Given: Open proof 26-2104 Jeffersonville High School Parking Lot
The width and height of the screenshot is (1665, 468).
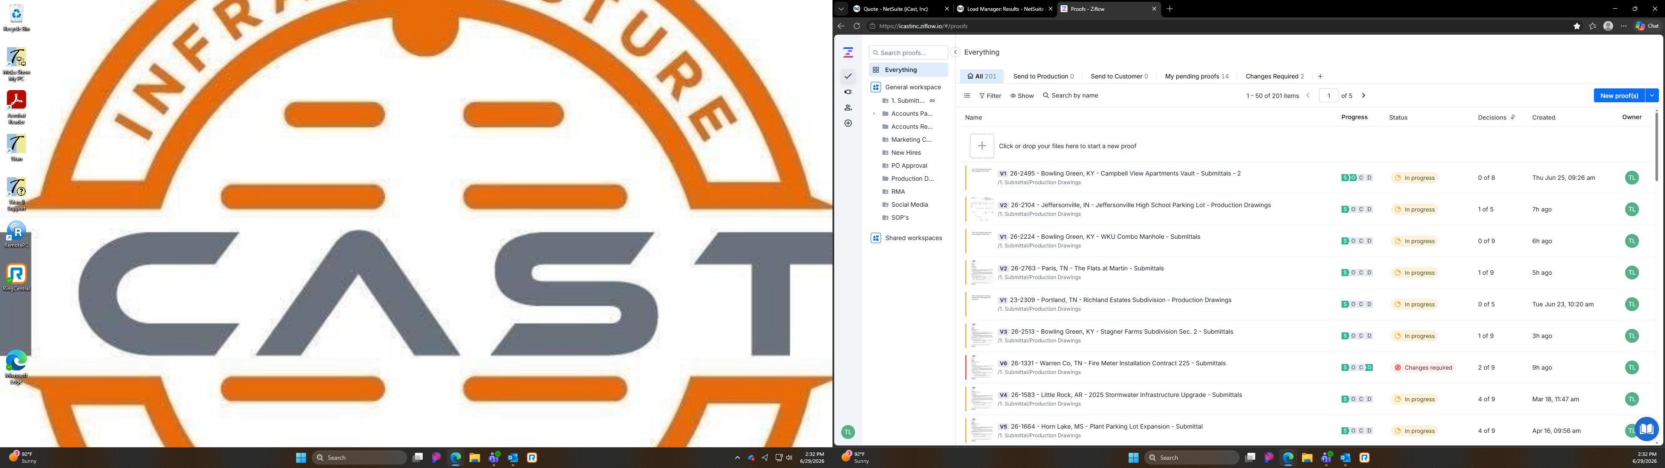Looking at the screenshot, I should coord(1141,205).
